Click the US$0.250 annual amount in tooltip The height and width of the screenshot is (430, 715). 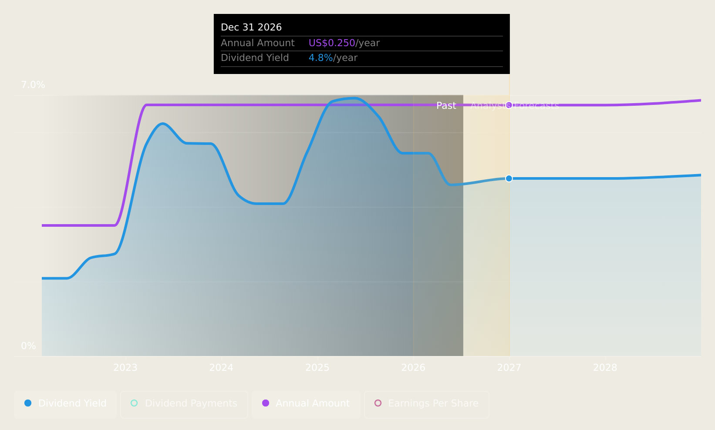332,43
